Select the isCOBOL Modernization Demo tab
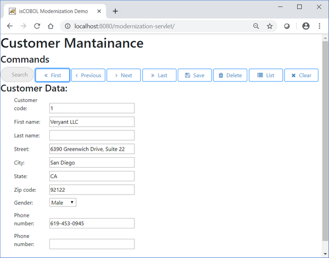The height and width of the screenshot is (258, 329). point(52,11)
